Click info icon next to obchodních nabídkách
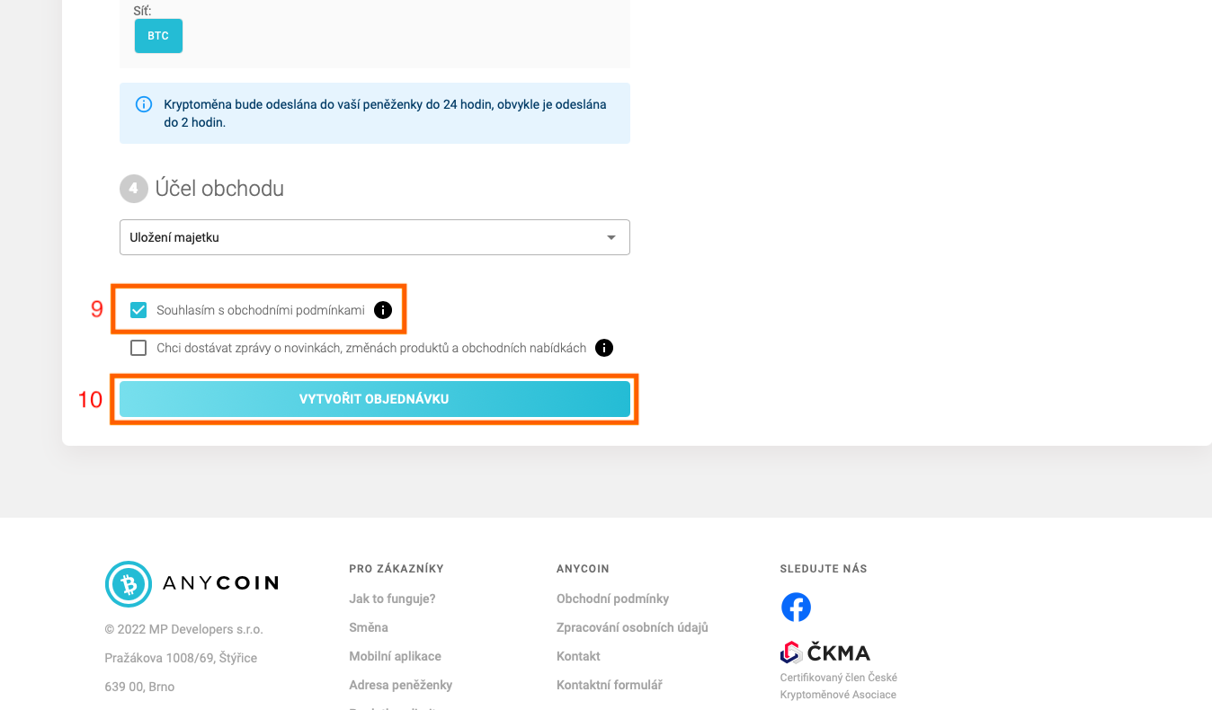The image size is (1212, 710). tap(604, 348)
